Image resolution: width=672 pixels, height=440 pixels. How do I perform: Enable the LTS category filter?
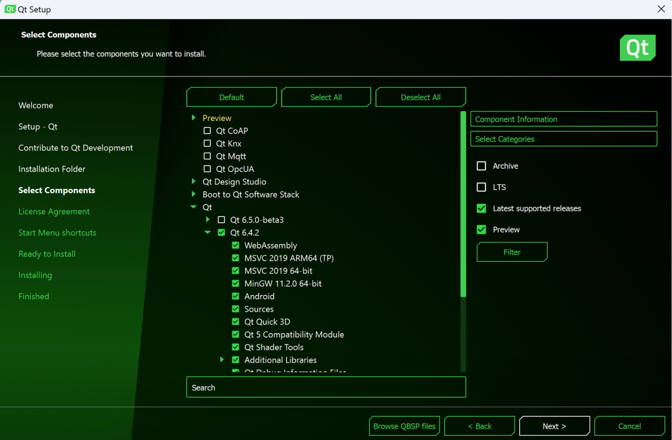(481, 187)
